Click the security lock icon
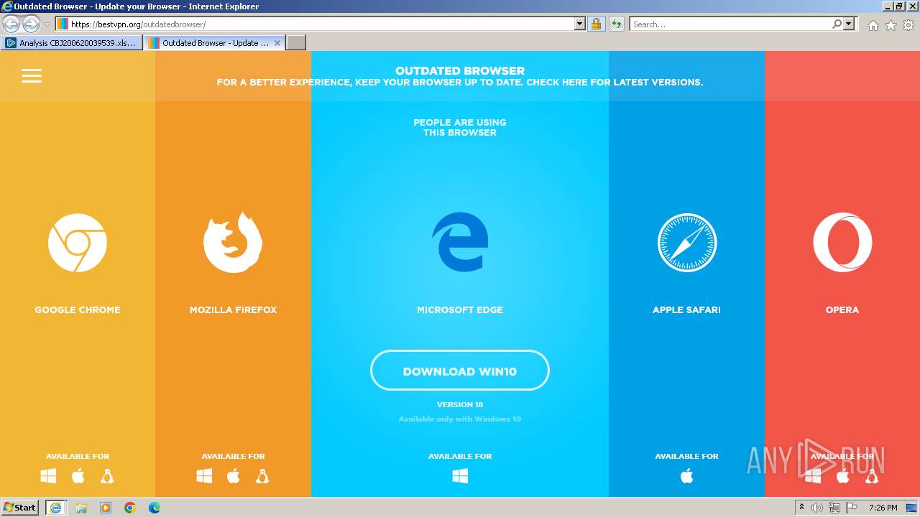The width and height of the screenshot is (920, 517). (x=596, y=24)
